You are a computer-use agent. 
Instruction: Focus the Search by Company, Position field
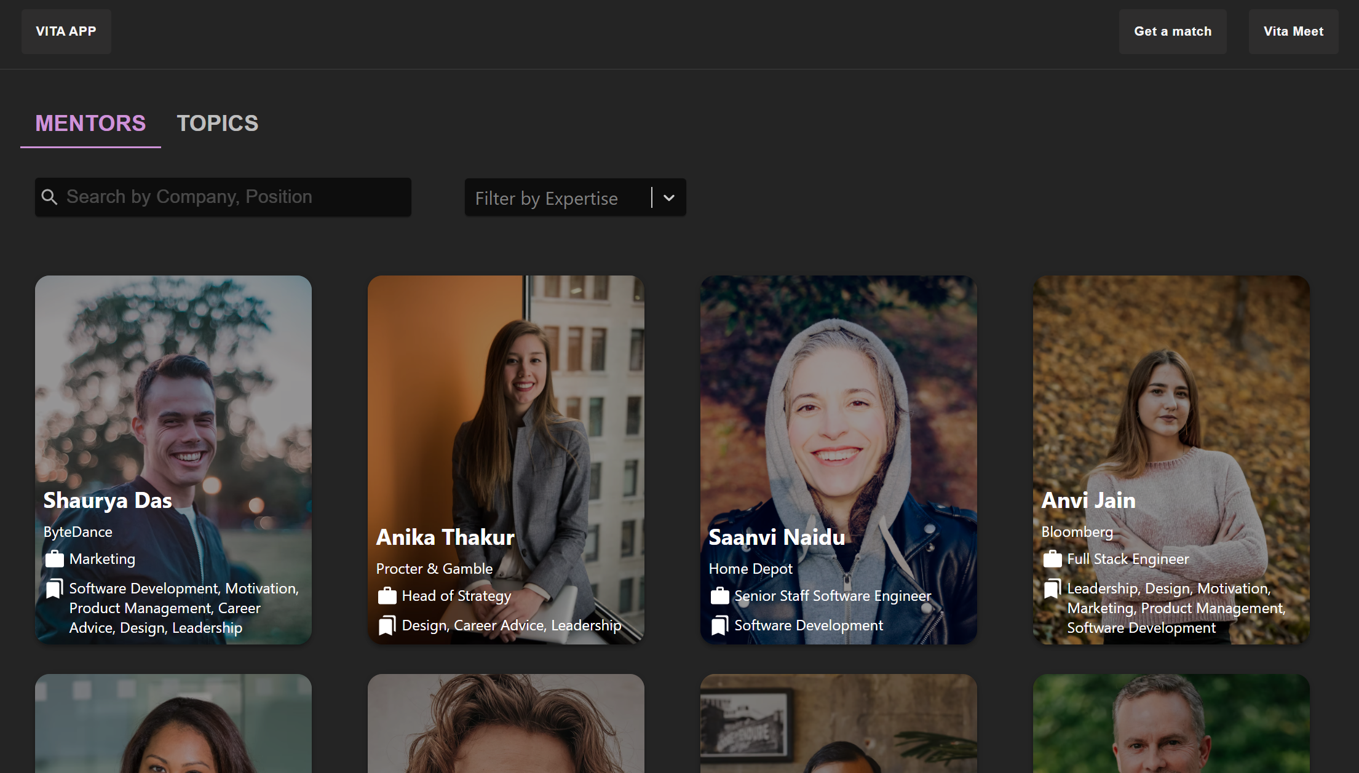(234, 197)
